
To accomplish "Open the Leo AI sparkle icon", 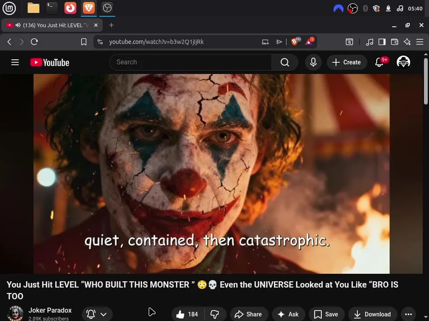I will pos(407,42).
